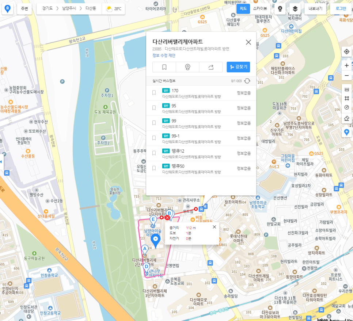Select the eraser tool for clearing measurements
The image size is (353, 321).
pyautogui.click(x=347, y=118)
